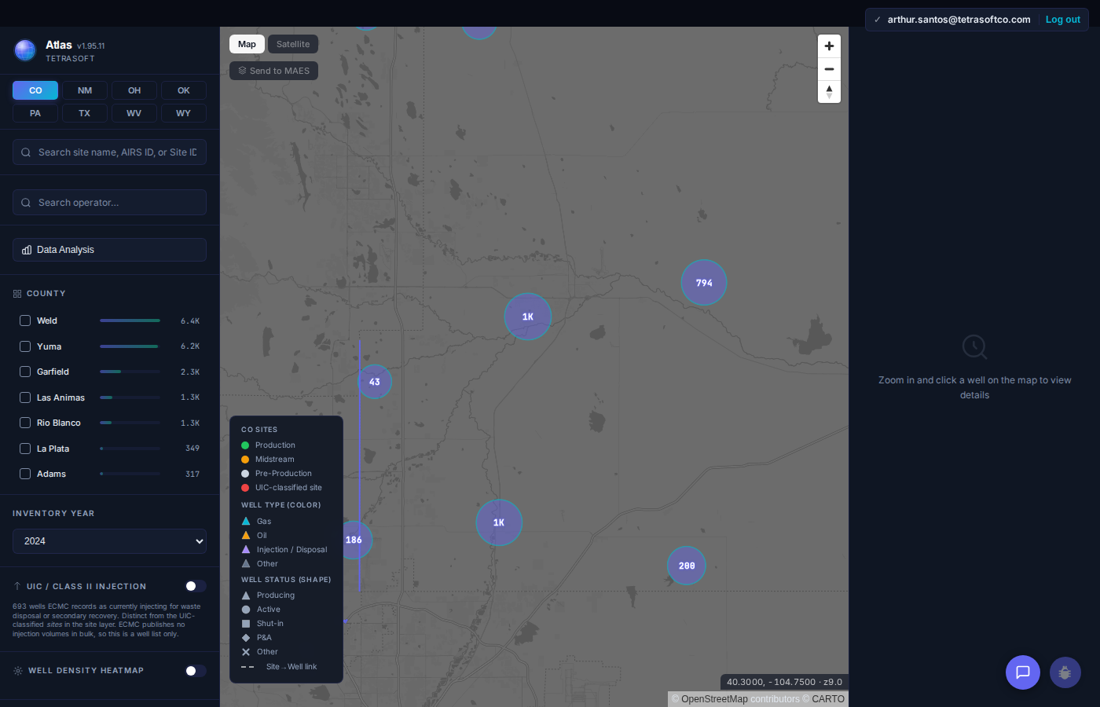This screenshot has height=707, width=1100.
Task: Switch to Map view
Action: point(247,44)
